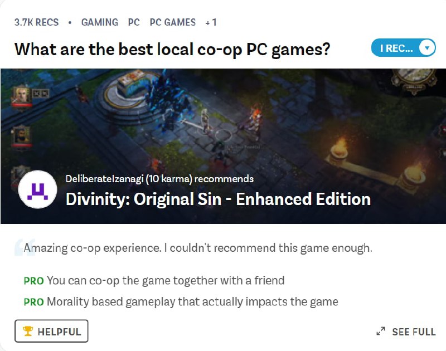Screen dimensions: 446x351
Task: Click the PRO about morality based gameplay
Action: pyautogui.click(x=181, y=301)
